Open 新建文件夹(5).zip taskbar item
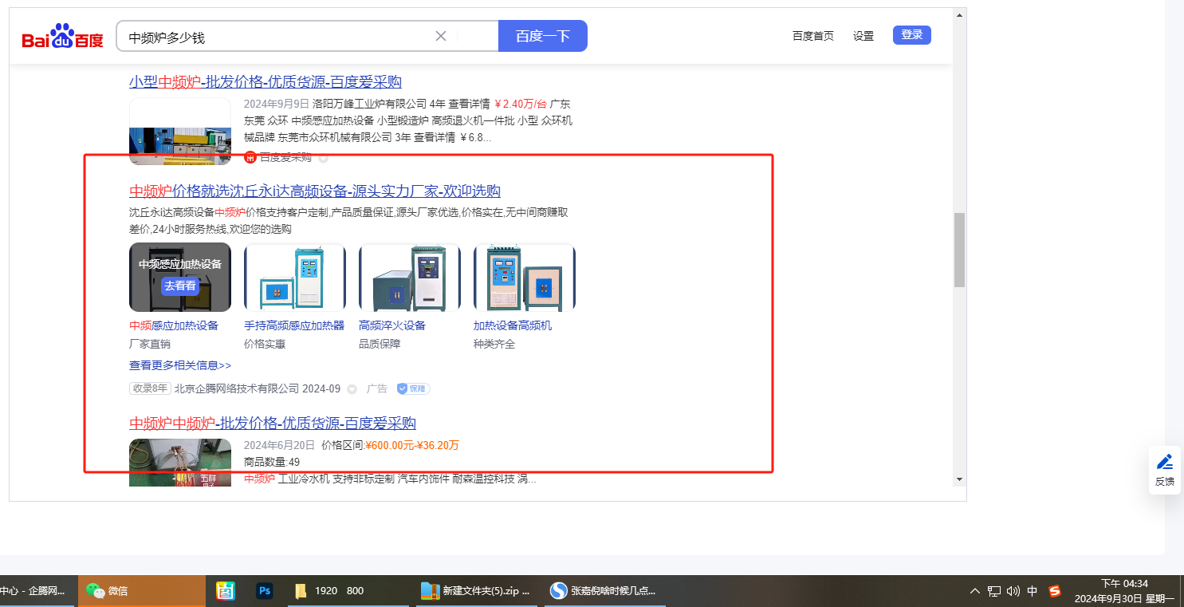Image resolution: width=1184 pixels, height=607 pixels. click(x=478, y=591)
